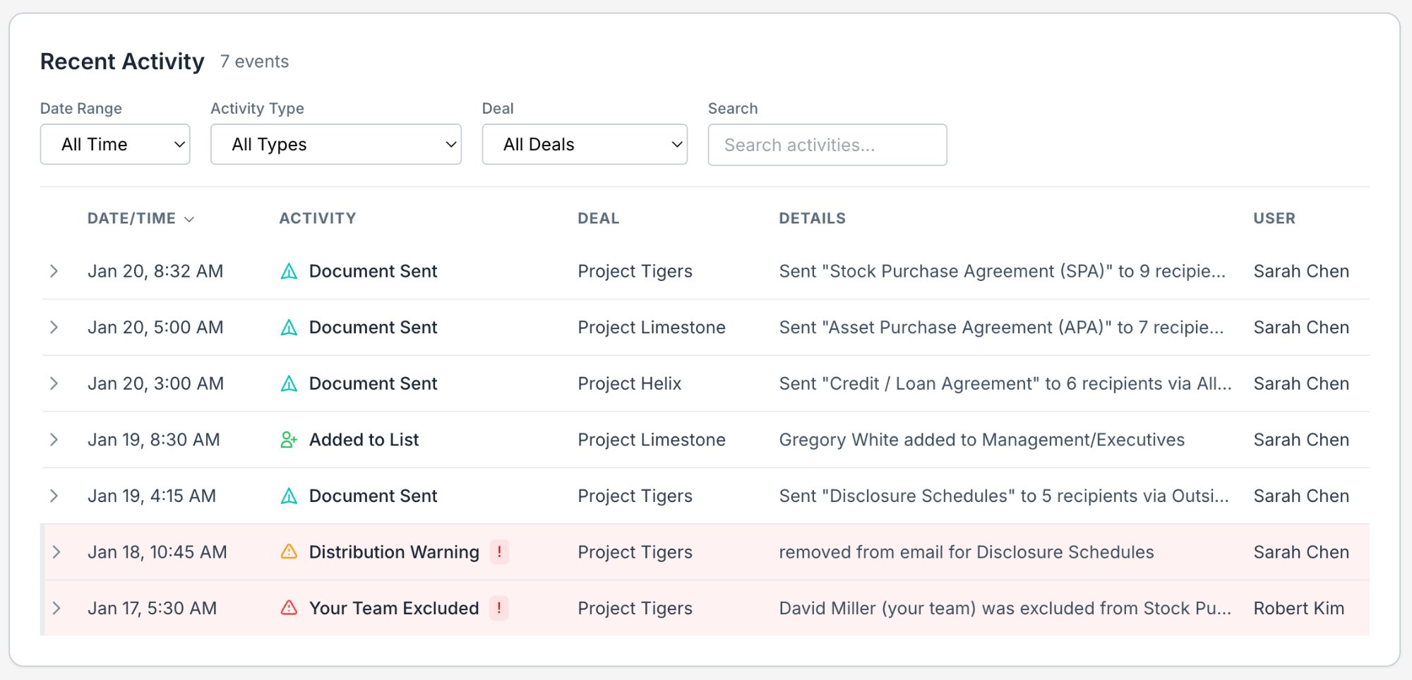Screen dimensions: 1412x680
Task: Click the red Your Team Excluded alert icon
Action: 289,607
